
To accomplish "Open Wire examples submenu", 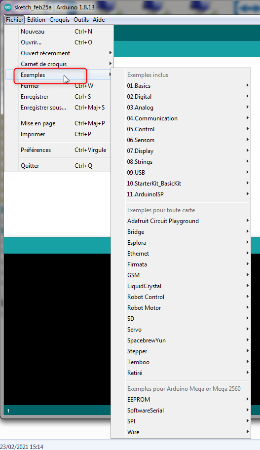I will click(x=181, y=432).
